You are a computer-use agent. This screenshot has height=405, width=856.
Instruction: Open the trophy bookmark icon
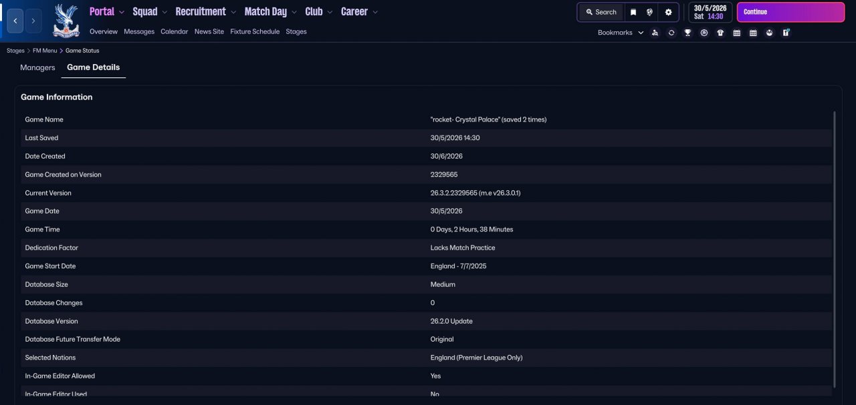pyautogui.click(x=687, y=33)
